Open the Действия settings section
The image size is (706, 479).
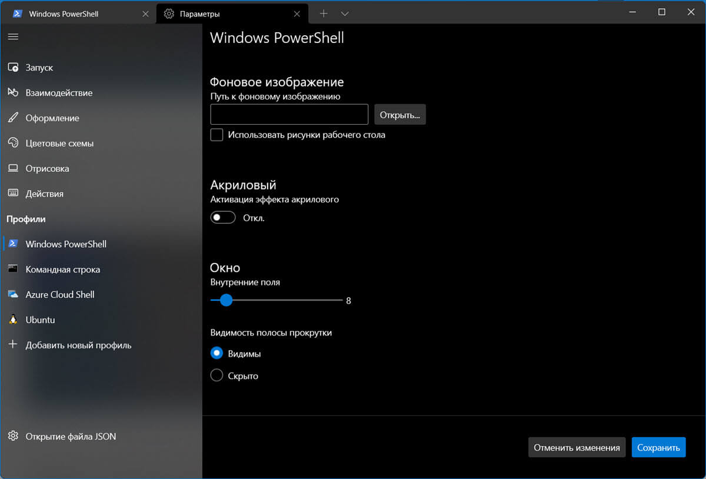pyautogui.click(x=101, y=194)
